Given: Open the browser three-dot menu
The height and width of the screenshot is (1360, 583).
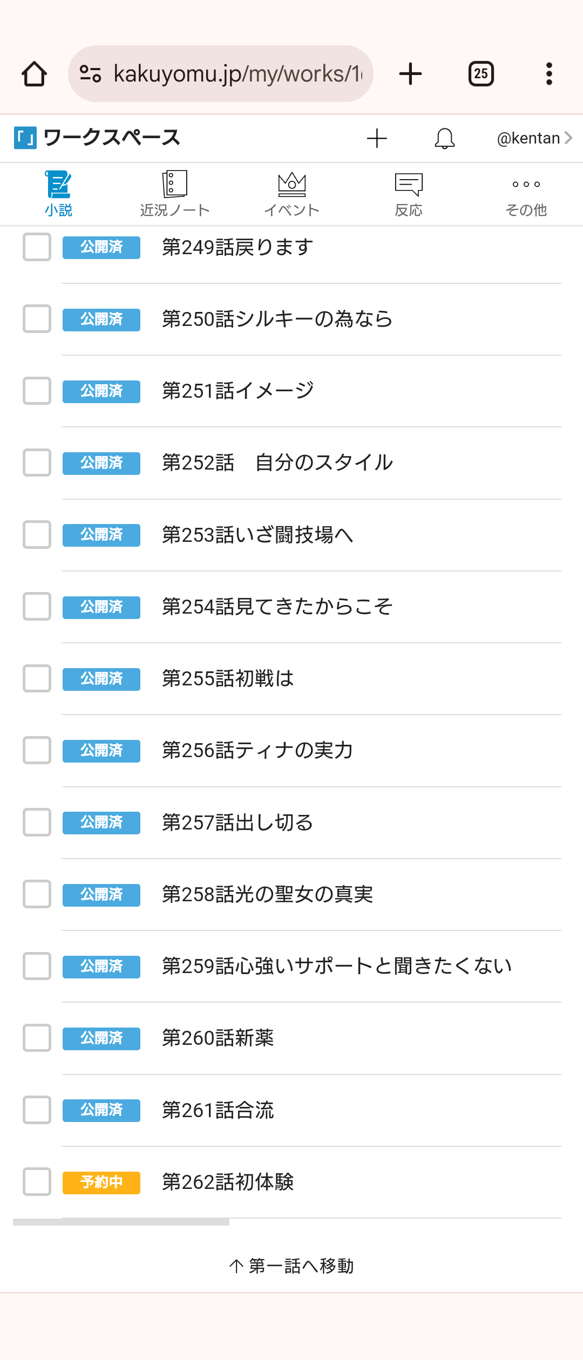Looking at the screenshot, I should point(549,74).
